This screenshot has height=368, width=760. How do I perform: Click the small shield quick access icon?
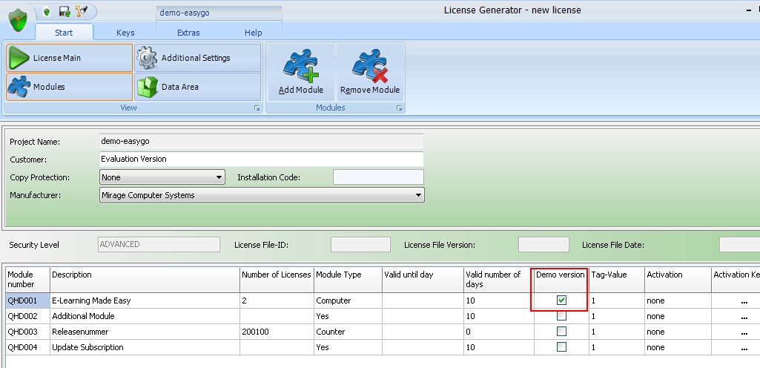47,11
